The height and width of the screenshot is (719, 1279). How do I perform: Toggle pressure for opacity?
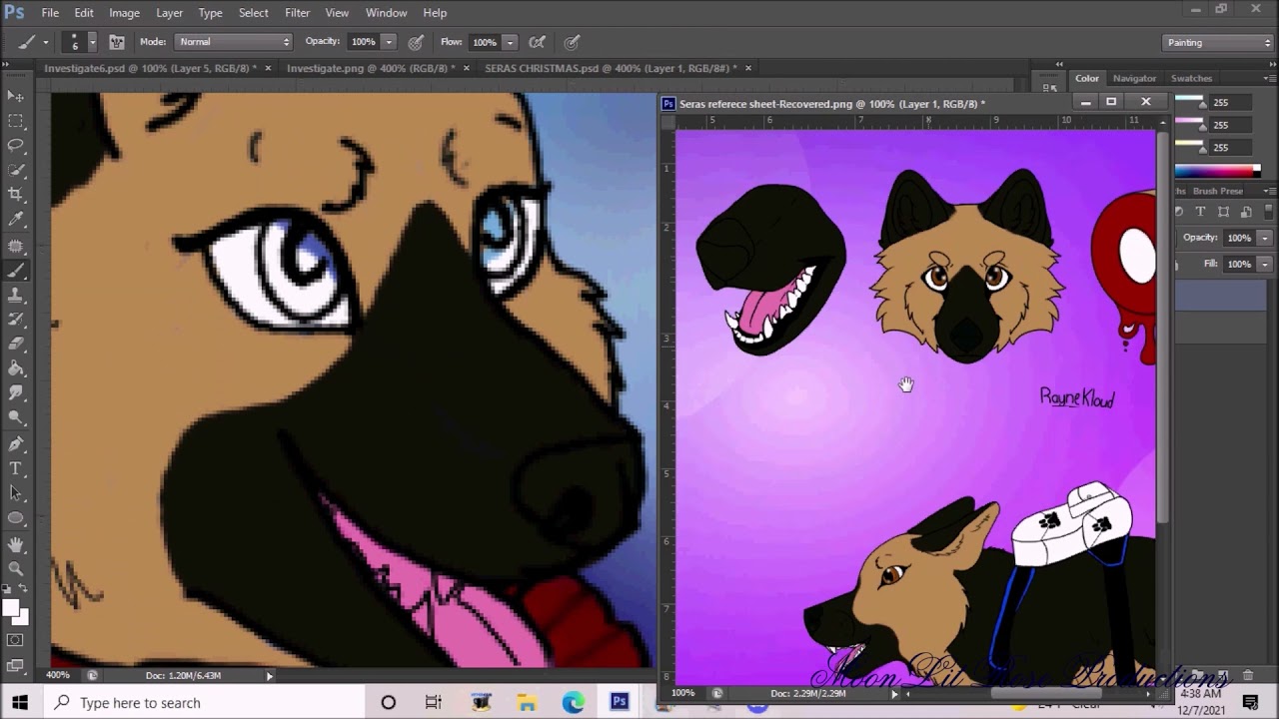click(416, 42)
